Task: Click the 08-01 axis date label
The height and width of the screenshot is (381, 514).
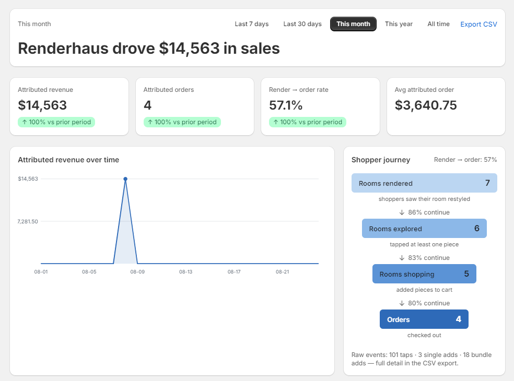Action: coord(41,272)
